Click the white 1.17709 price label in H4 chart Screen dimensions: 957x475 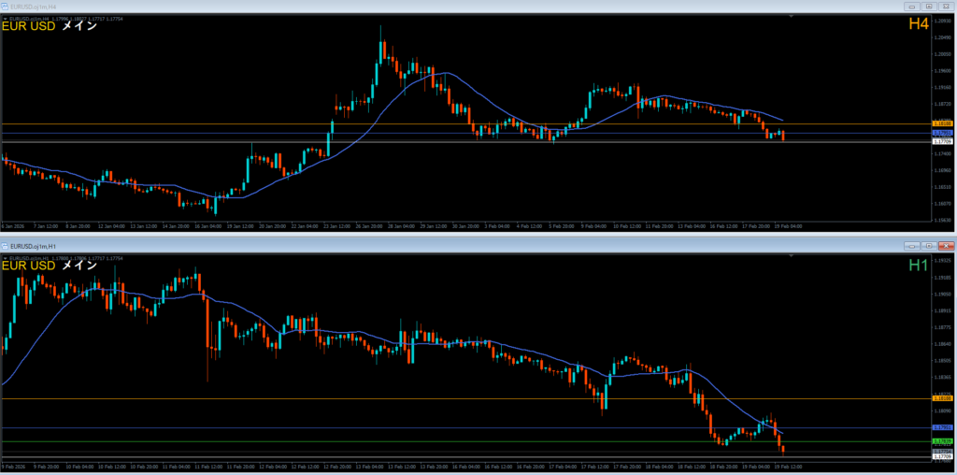pos(943,141)
